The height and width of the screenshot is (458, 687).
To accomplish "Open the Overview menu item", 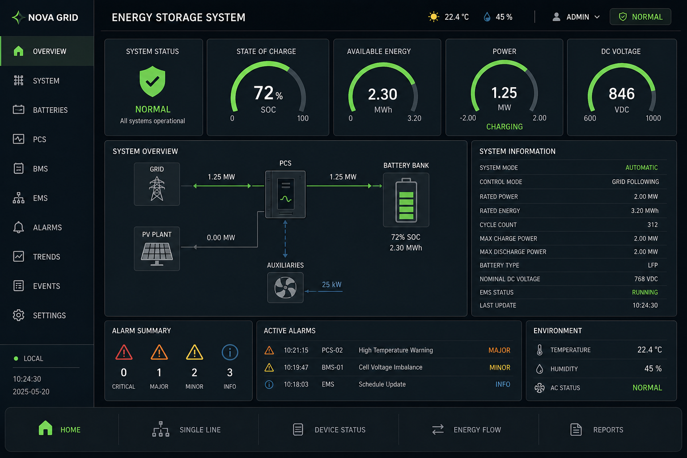I will (47, 51).
